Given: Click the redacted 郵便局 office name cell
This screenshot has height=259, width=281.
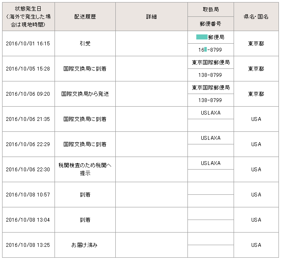Looking at the screenshot, I should tap(210, 37).
